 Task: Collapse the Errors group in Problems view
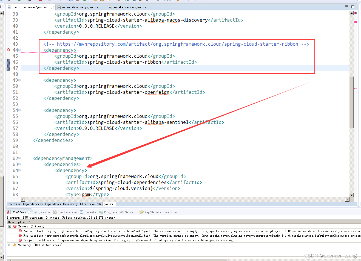coord(10,226)
